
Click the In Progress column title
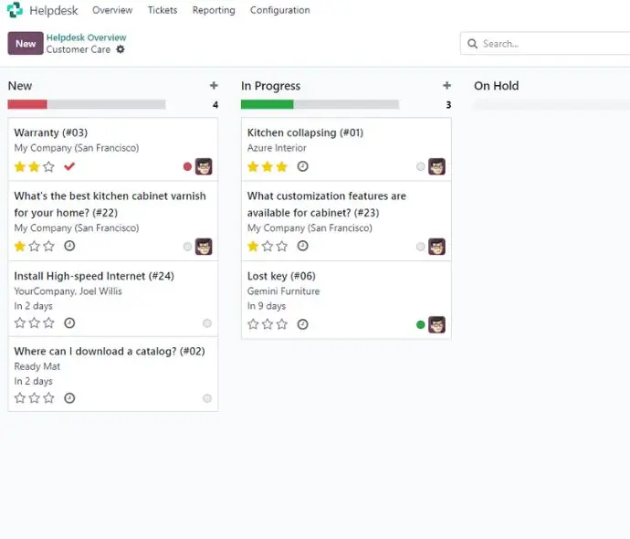click(271, 86)
